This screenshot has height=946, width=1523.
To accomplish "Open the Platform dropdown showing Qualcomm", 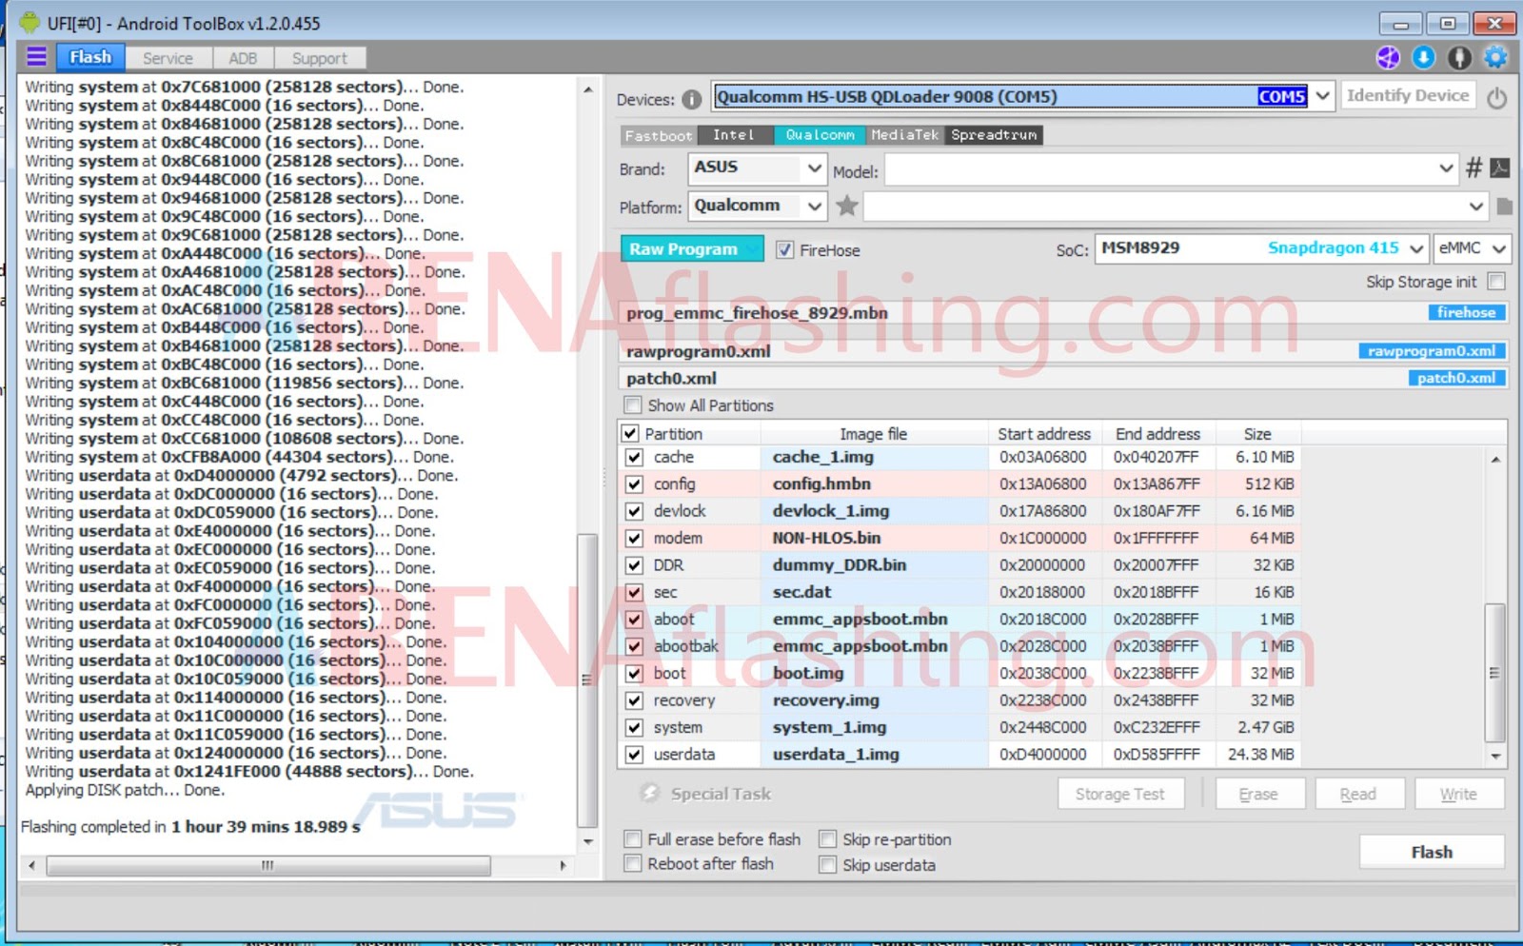I will point(757,206).
